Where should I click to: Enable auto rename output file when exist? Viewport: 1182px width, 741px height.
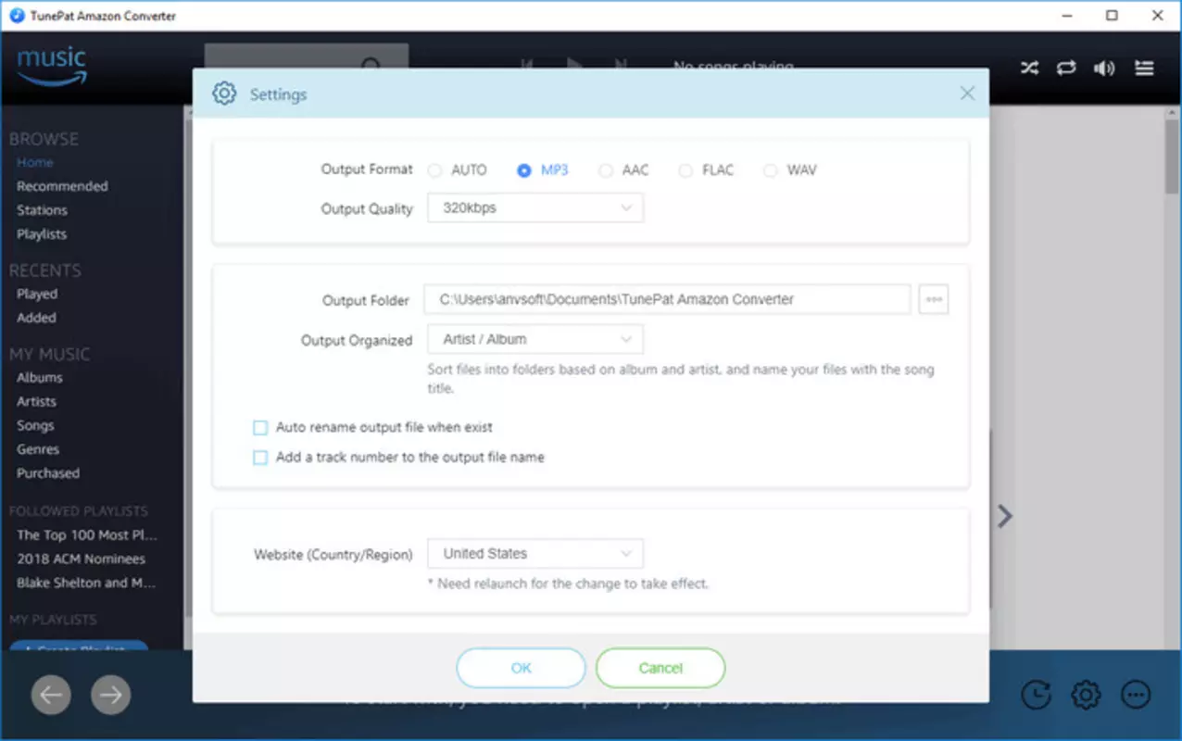click(x=260, y=428)
